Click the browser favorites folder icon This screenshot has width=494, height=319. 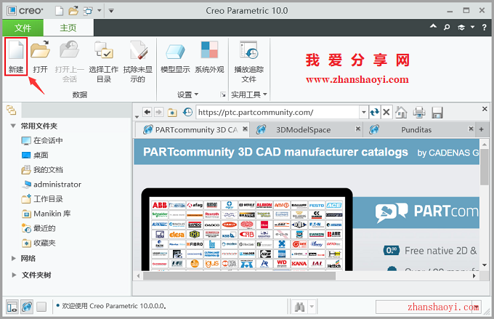tap(172, 112)
